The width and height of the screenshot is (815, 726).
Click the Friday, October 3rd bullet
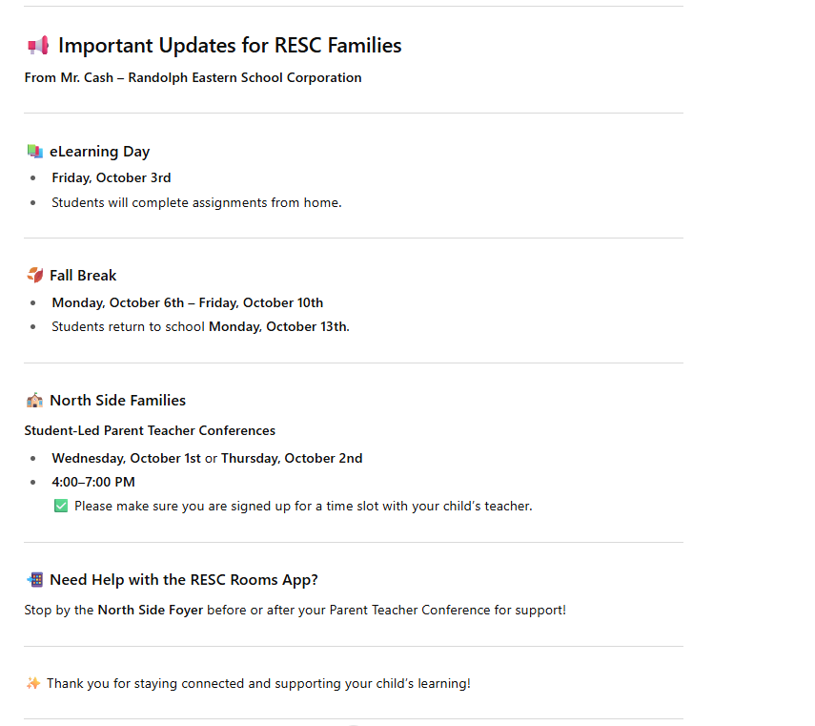point(112,177)
